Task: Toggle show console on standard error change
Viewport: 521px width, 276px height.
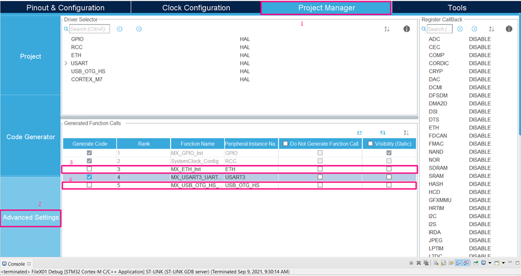Action: pos(466,263)
